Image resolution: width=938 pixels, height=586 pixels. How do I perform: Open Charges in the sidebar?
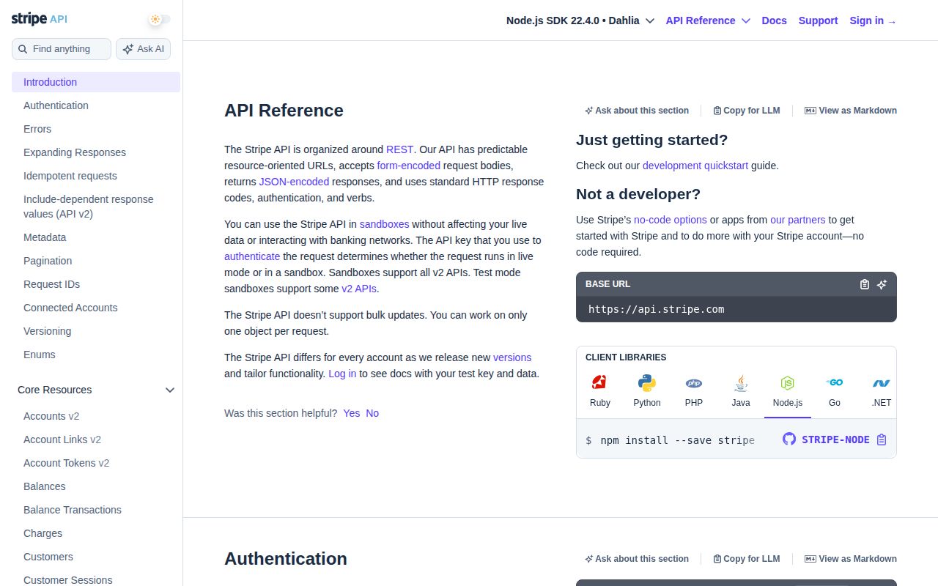point(43,533)
